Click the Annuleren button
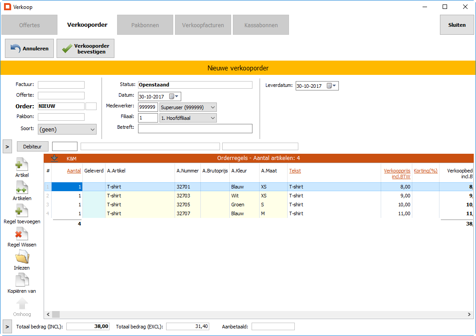Screen dimensions: 476x336 pos(29,49)
